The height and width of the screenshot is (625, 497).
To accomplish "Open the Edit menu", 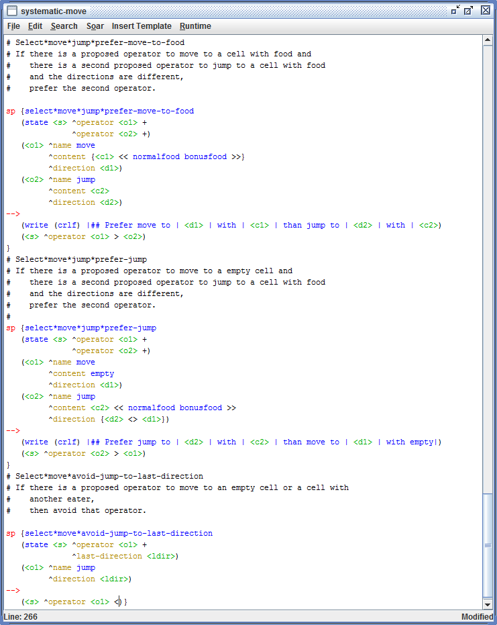I will click(x=35, y=26).
